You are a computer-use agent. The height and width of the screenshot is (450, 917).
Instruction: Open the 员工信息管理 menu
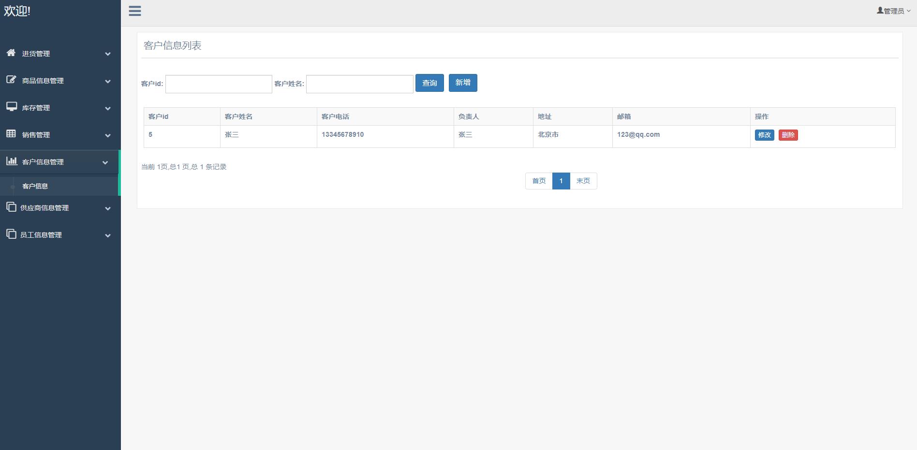pyautogui.click(x=60, y=235)
